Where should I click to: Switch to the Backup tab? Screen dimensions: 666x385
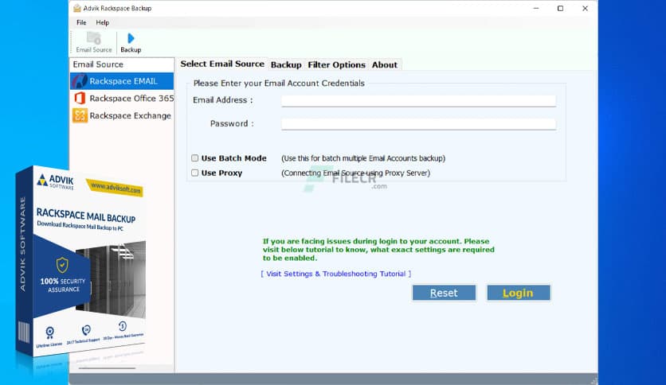286,65
